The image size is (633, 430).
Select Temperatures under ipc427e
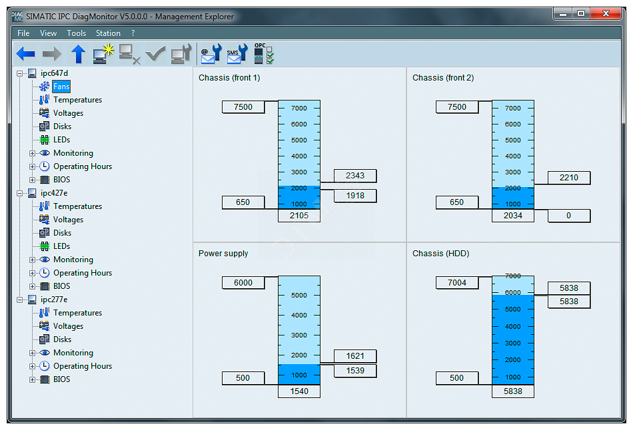click(x=77, y=206)
